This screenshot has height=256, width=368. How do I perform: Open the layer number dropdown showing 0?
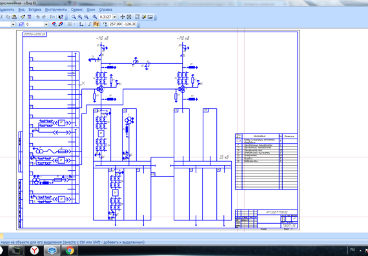point(46,24)
